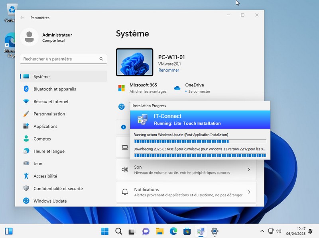Open Task View on taskbar
This screenshot has height=238, width=319.
tap(132, 231)
